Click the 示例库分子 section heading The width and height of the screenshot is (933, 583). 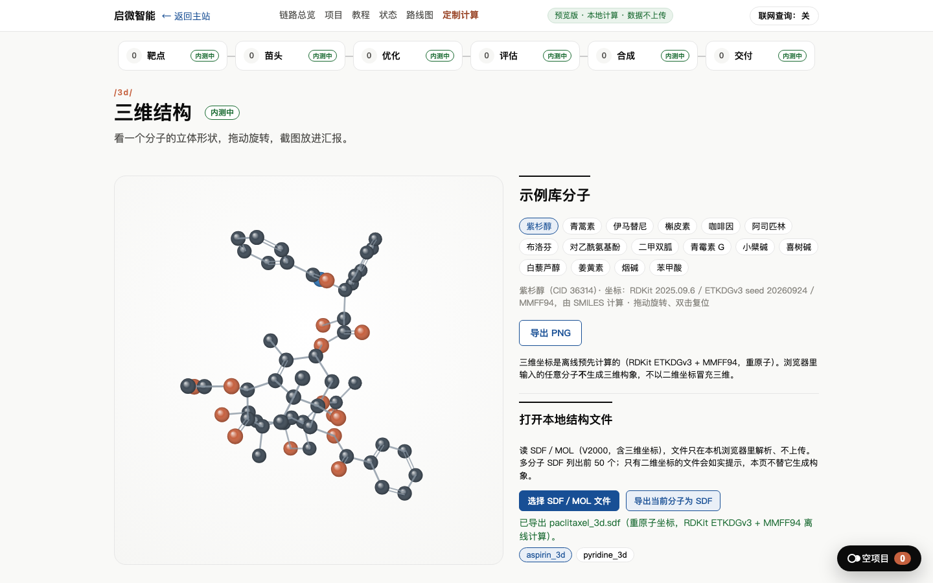point(555,195)
